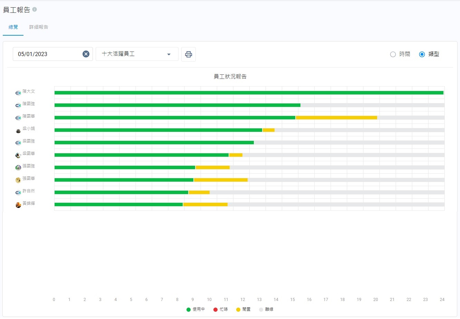This screenshot has height=319, width=460.
Task: Clear the date 05/01/2023 with the X icon
Action: tap(86, 54)
